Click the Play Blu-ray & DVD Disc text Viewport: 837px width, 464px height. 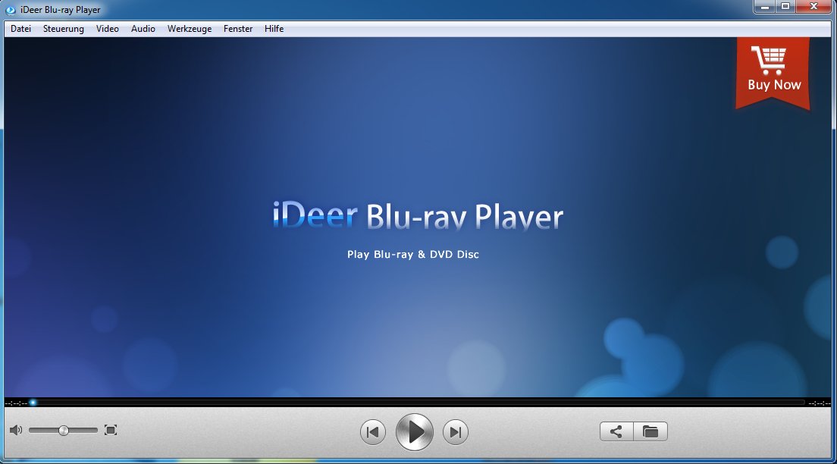point(413,255)
